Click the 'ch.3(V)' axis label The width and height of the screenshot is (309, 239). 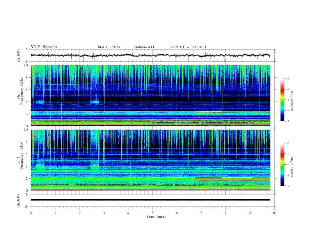coord(19,200)
